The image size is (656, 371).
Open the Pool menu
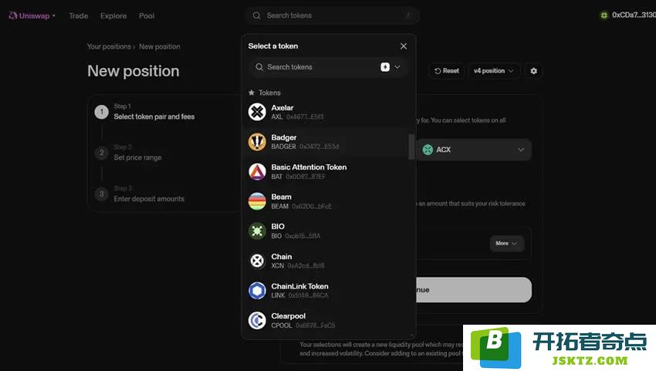(x=147, y=16)
